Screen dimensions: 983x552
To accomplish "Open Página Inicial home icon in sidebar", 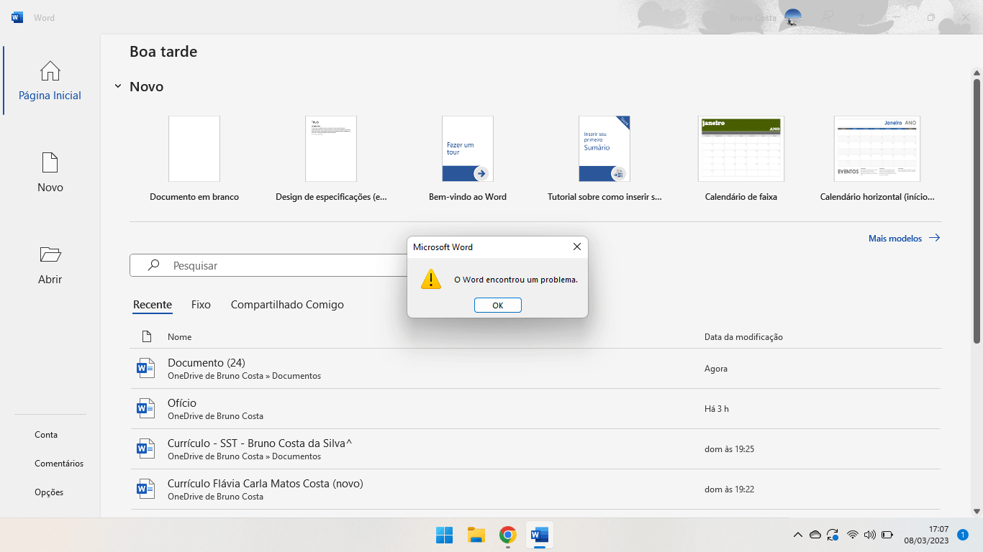I will pyautogui.click(x=50, y=70).
